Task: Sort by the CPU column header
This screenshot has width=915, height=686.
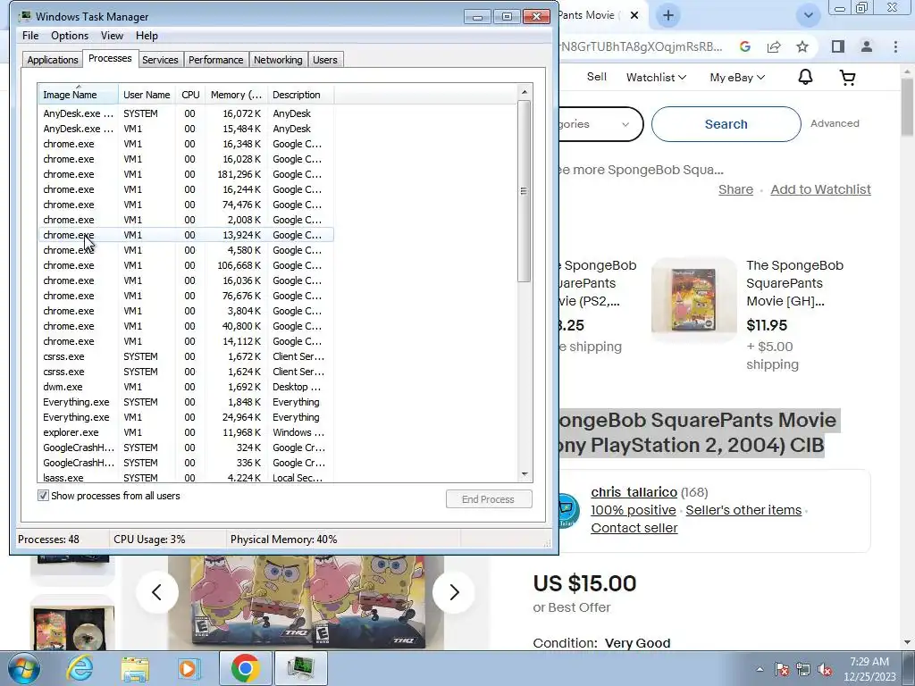Action: point(190,95)
